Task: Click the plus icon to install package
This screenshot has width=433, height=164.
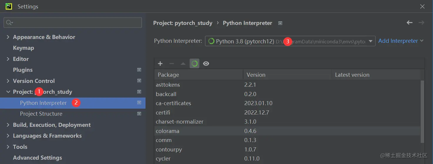Action: [160, 64]
